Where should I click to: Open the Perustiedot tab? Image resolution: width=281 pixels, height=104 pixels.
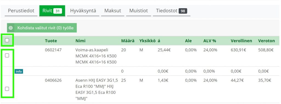[21, 11]
